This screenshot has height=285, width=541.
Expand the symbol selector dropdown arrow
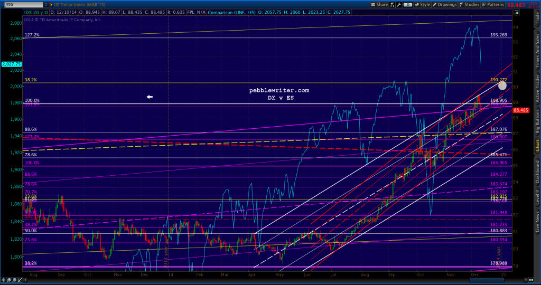46,5
